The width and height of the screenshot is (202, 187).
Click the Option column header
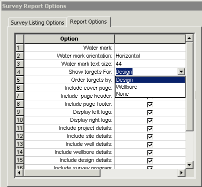[x=69, y=39]
